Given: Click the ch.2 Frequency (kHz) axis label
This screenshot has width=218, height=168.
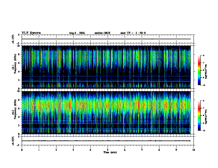Looking at the screenshot, I should [14, 109].
